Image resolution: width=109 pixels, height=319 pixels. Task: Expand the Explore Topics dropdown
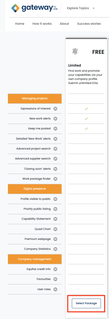coord(81,8)
